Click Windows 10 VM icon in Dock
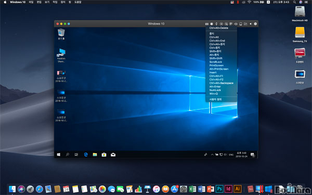Screen dimensions: 312x195 [268, 189]
